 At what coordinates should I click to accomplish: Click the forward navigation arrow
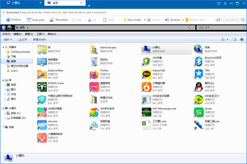click(x=10, y=28)
